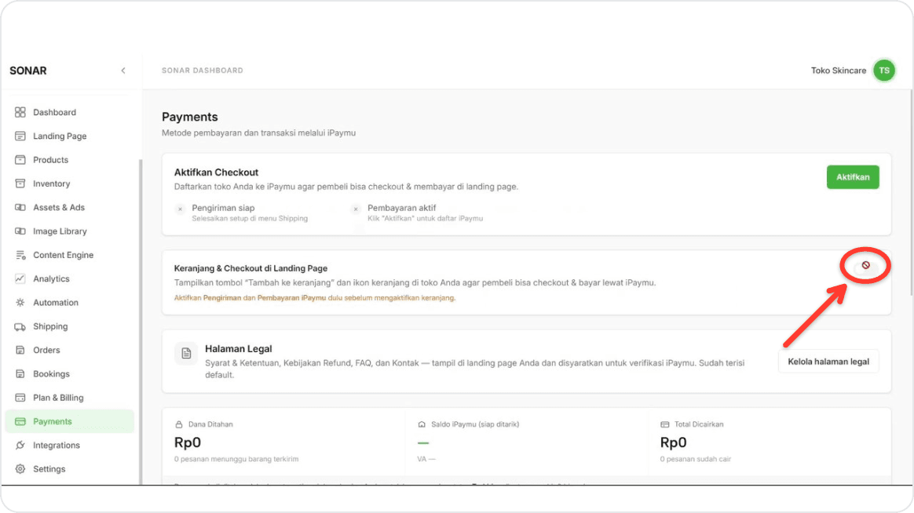Open Content Engine in the sidebar
Screen dimensions: 914x513
pyautogui.click(x=69, y=255)
